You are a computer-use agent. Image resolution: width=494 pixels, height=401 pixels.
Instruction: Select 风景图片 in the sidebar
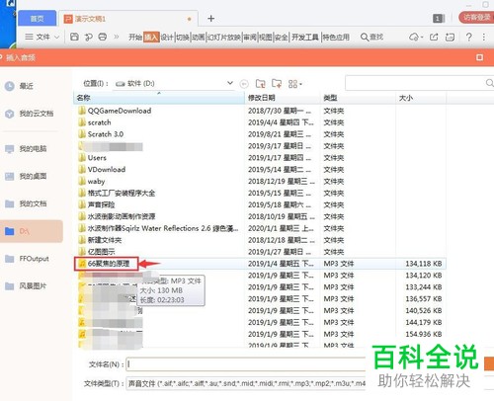click(x=26, y=286)
